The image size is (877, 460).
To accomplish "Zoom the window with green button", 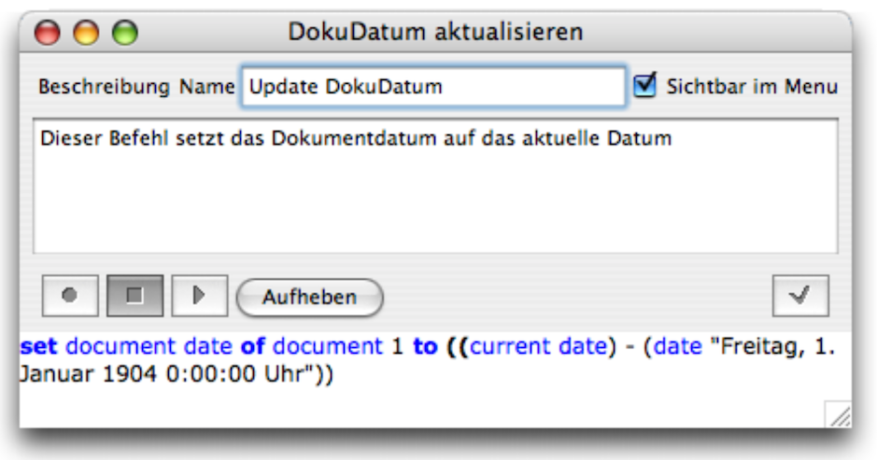I will [x=124, y=34].
